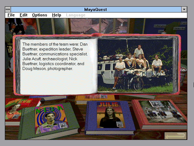The image size is (194, 146).
Task: Open the Help menu
Action: (57, 15)
